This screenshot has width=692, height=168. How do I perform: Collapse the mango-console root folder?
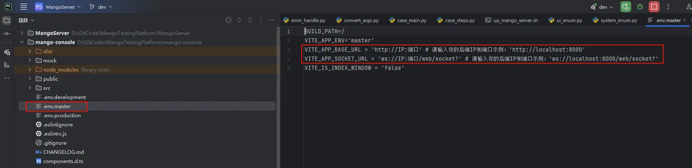coord(22,42)
